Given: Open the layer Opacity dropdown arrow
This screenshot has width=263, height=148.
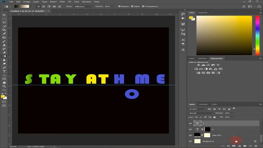Looking at the screenshot, I should click(233, 113).
